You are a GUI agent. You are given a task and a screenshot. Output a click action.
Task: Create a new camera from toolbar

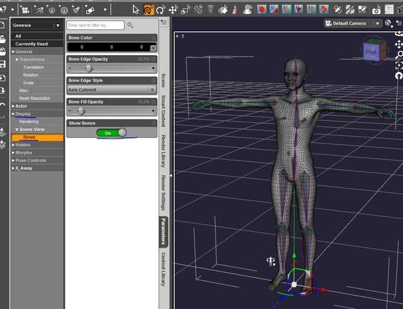coord(24,10)
